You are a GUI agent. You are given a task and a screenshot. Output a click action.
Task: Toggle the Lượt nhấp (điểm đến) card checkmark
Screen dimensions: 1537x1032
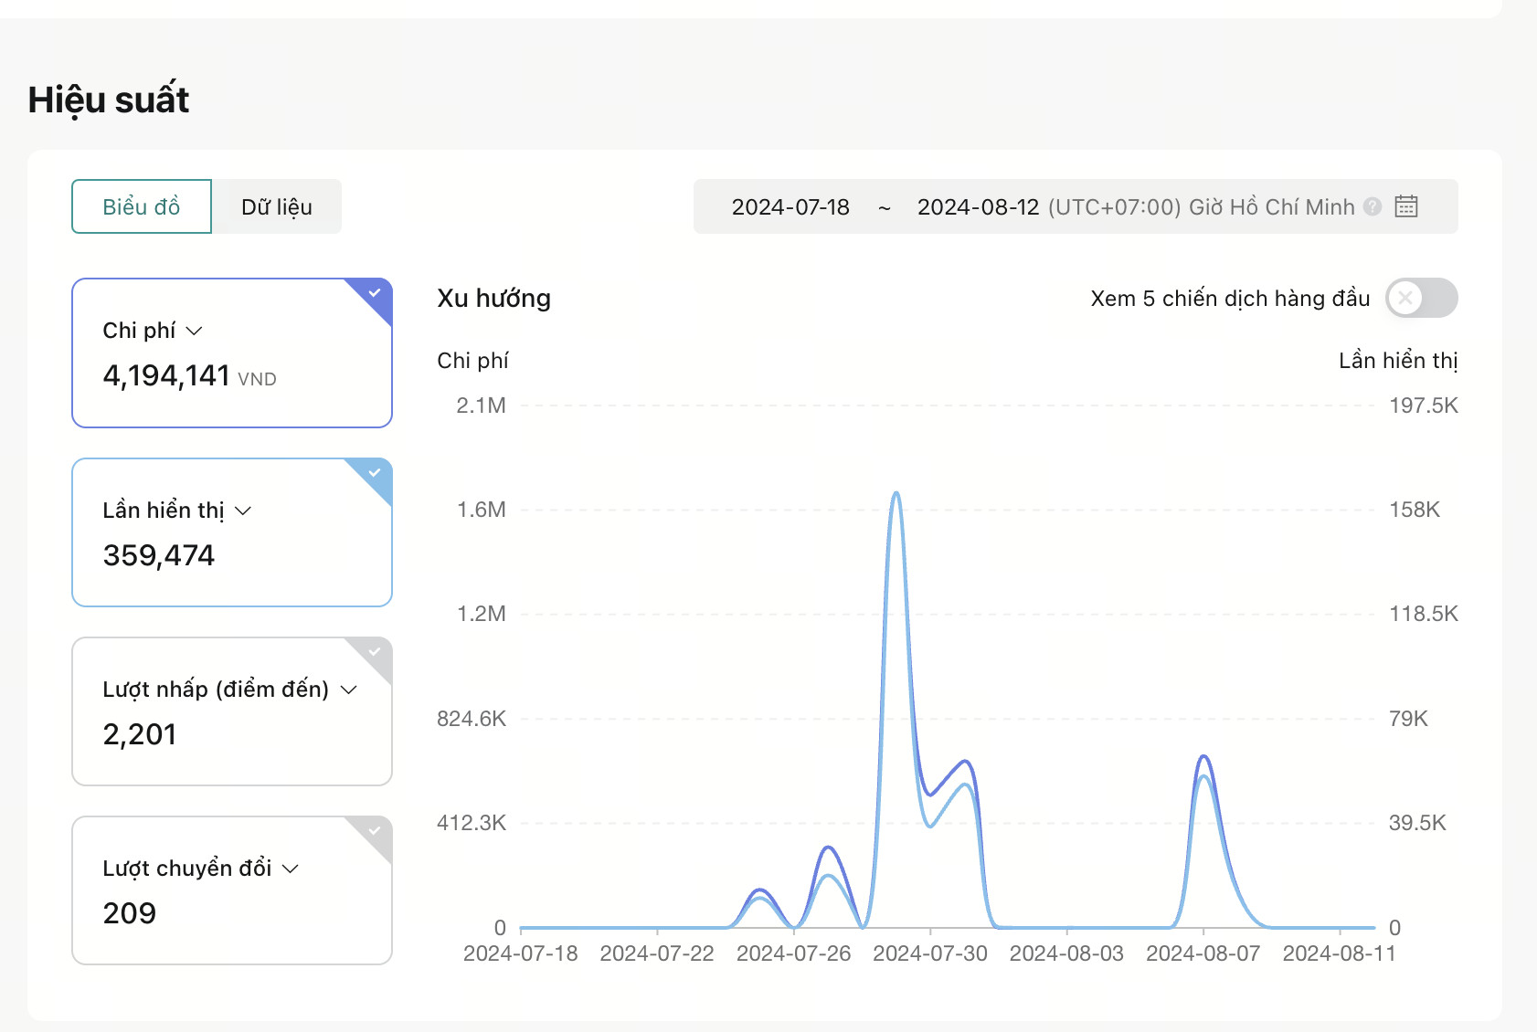coord(374,652)
